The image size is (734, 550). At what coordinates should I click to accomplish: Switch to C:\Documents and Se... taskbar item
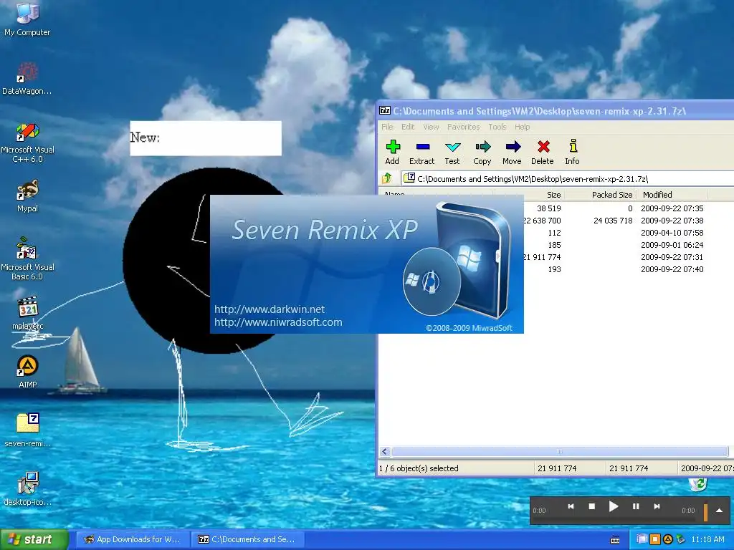point(248,539)
